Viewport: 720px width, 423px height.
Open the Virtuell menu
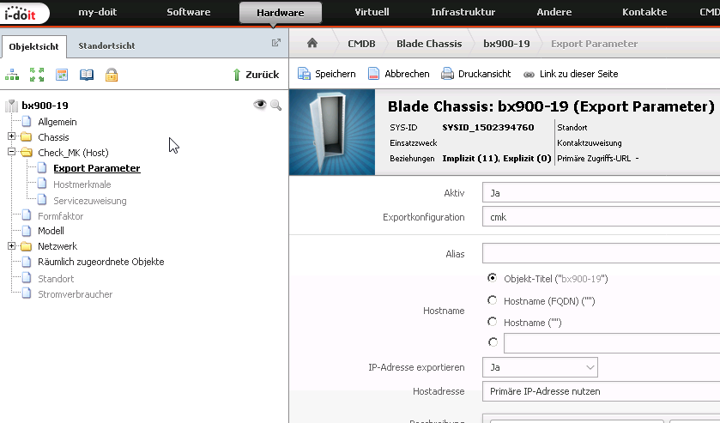point(372,12)
